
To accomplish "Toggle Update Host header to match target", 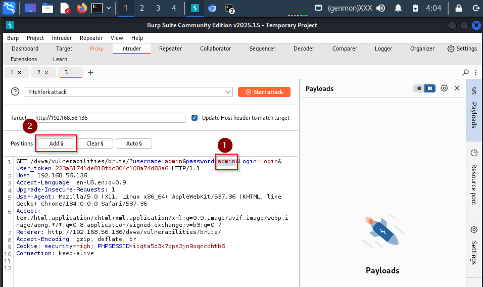I will [195, 118].
